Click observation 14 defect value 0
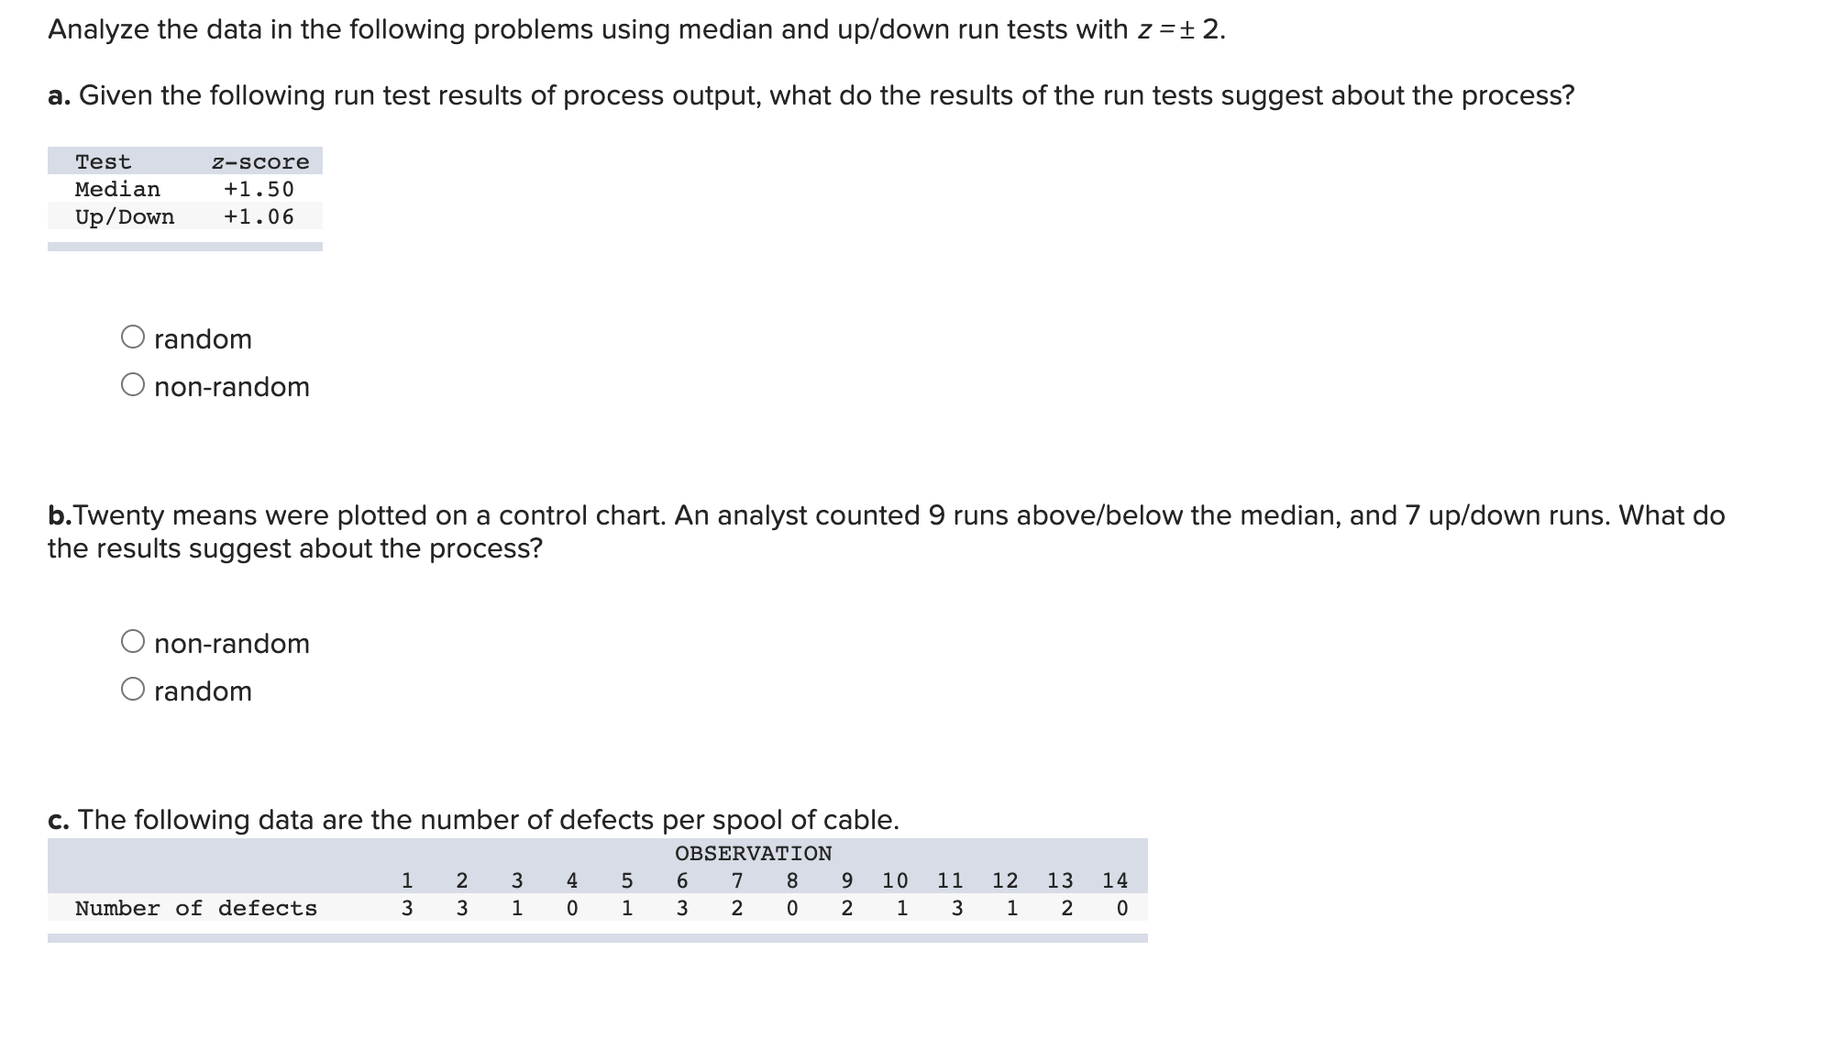Screen dimensions: 1843x1051 pos(1120,909)
